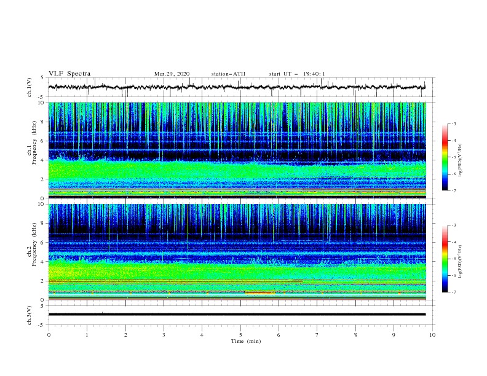Click the ch.1 "Frequency (kHz)" axis label
The image size is (487, 376).
tap(34, 141)
